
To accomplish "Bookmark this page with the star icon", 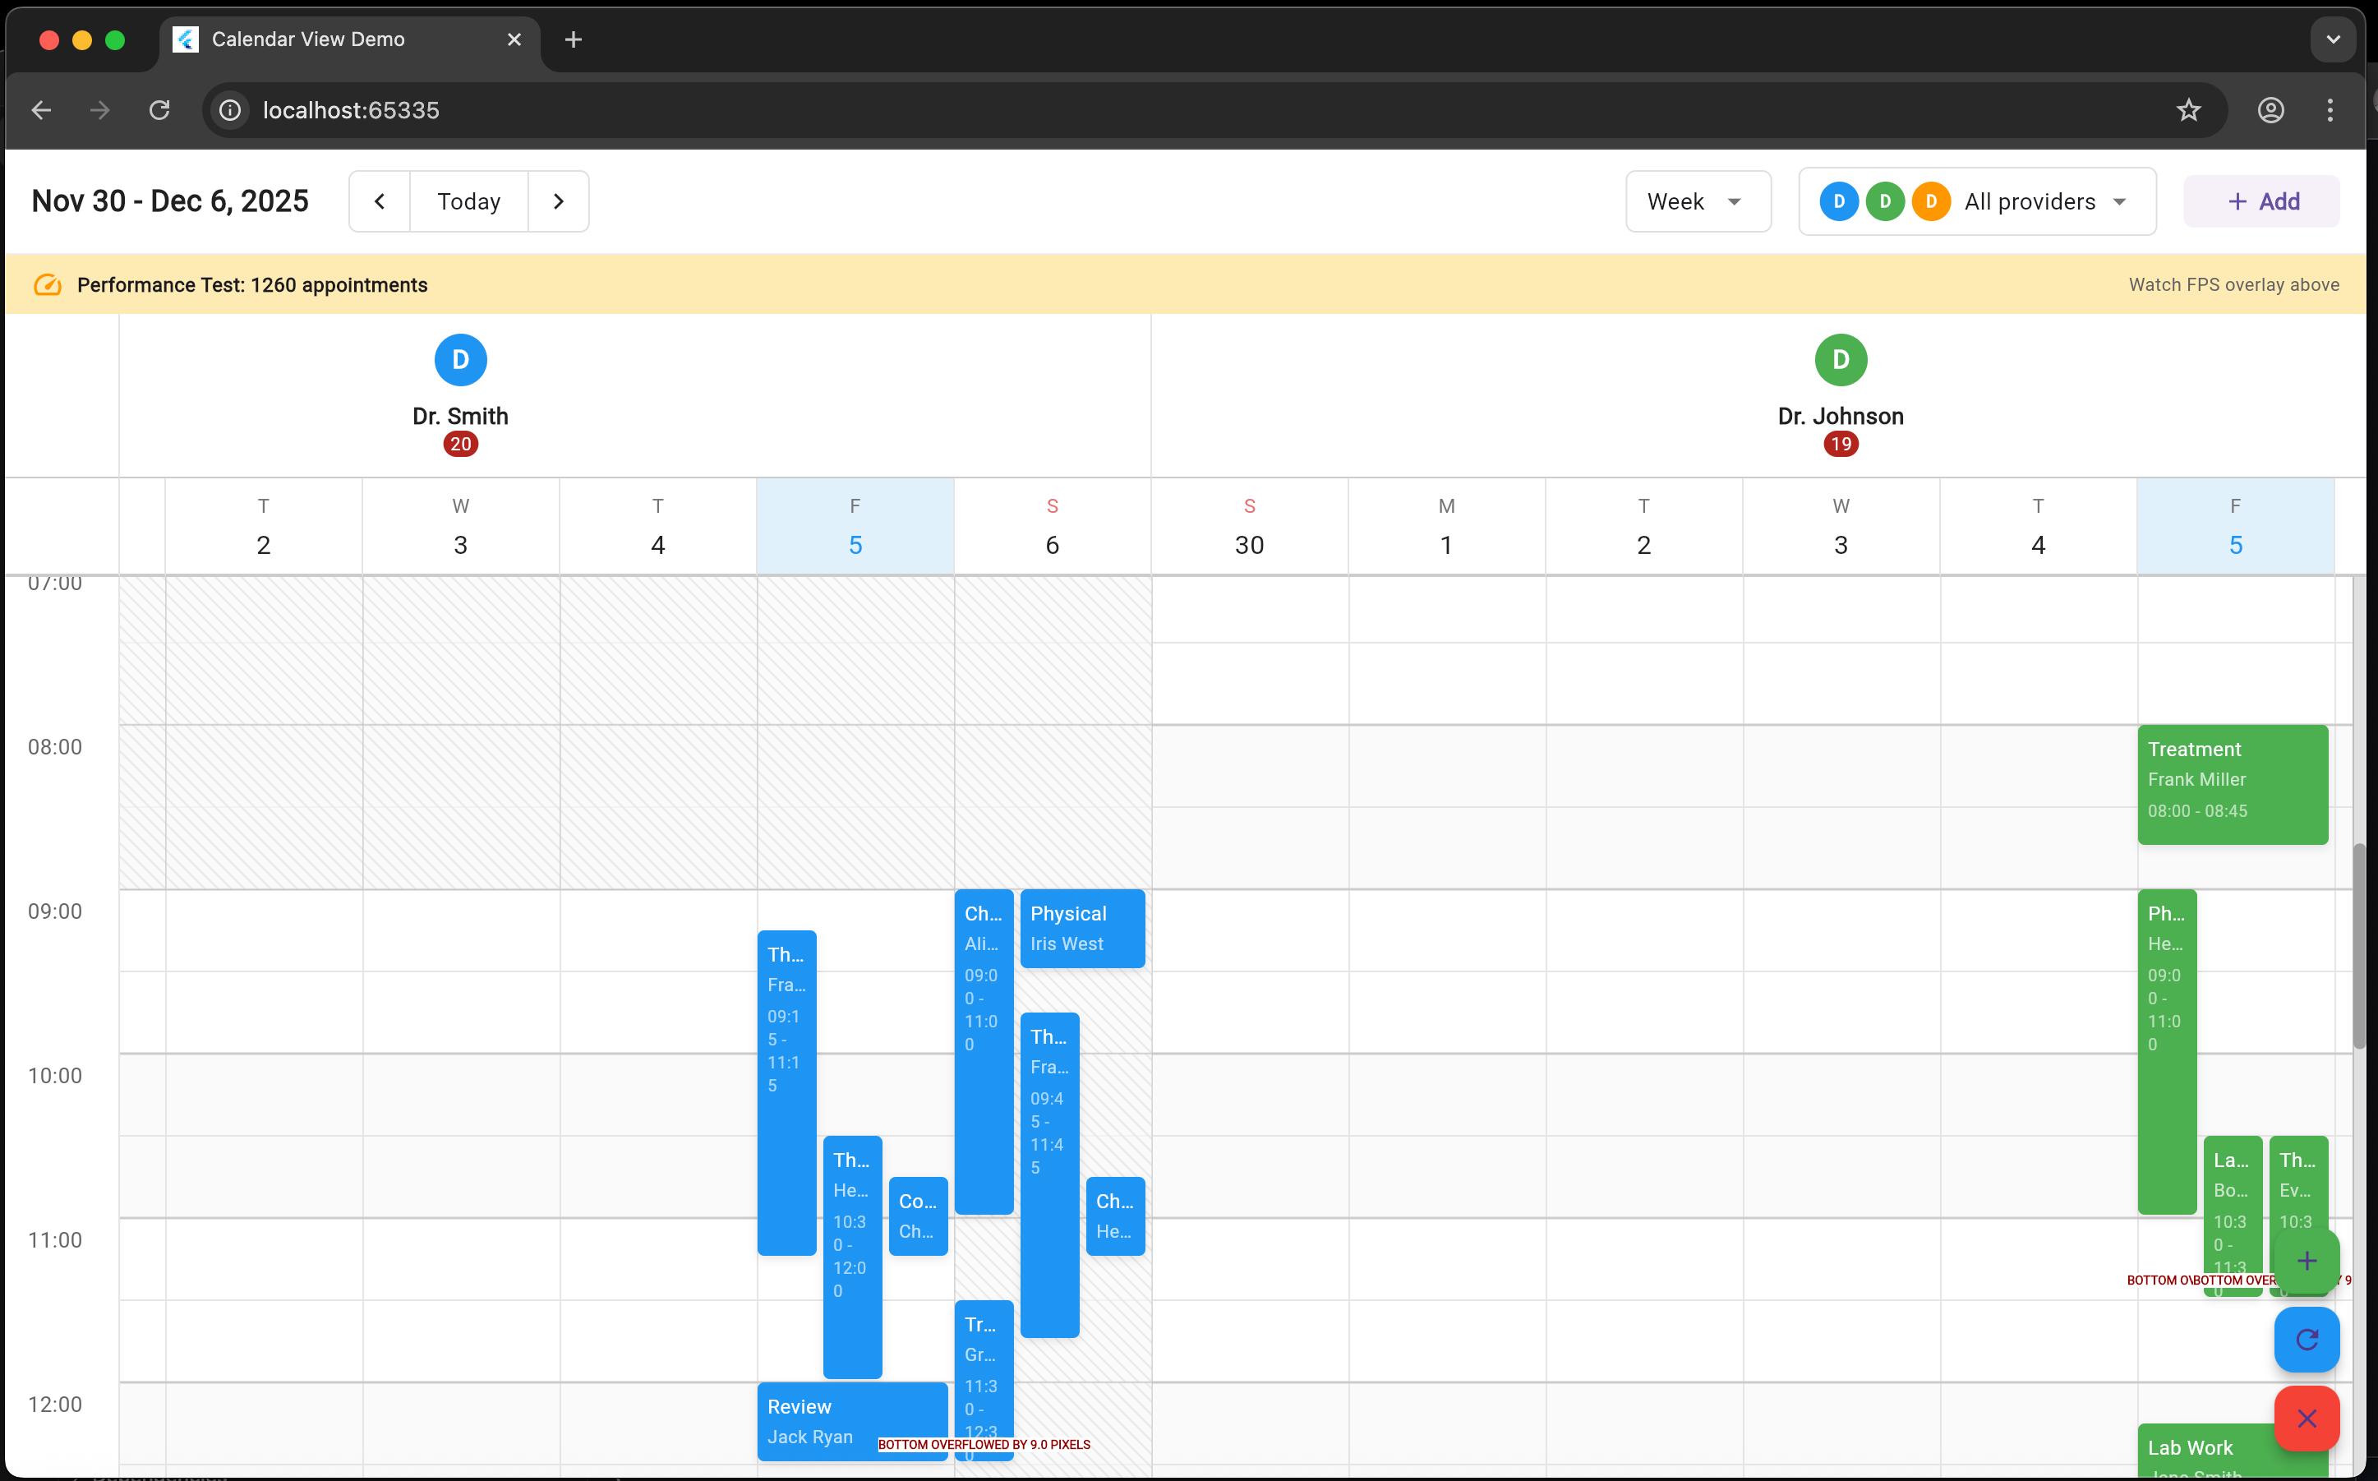I will [2188, 111].
